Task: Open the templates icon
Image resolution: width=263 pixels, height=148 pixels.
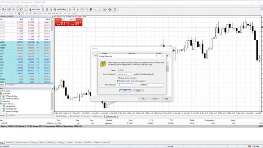Action: coord(115,9)
